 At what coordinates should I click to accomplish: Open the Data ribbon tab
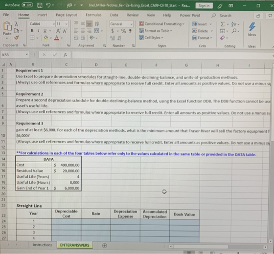tap(114, 15)
